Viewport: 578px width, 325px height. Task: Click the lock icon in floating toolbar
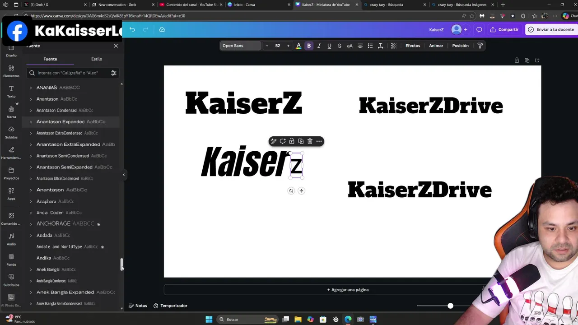click(x=292, y=141)
